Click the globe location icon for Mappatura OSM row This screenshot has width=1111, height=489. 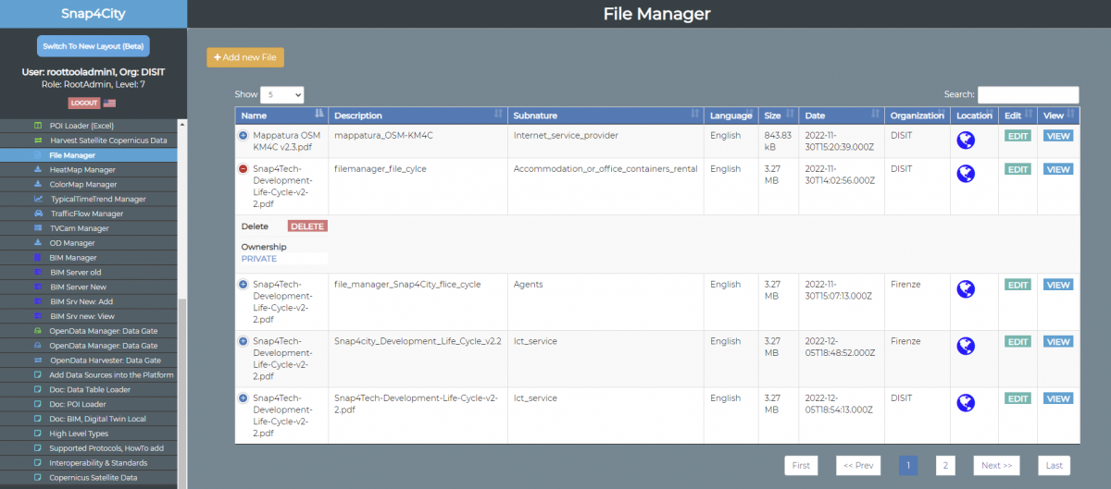966,141
